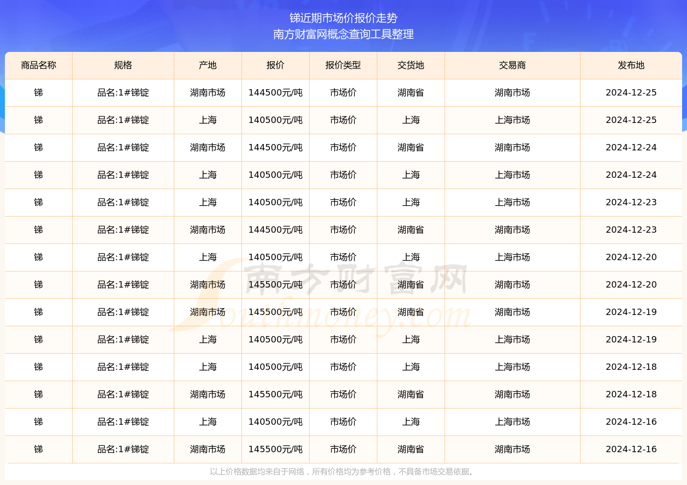Select the 发布地 column header
Viewport: 687px width, 485px height.
[632, 65]
